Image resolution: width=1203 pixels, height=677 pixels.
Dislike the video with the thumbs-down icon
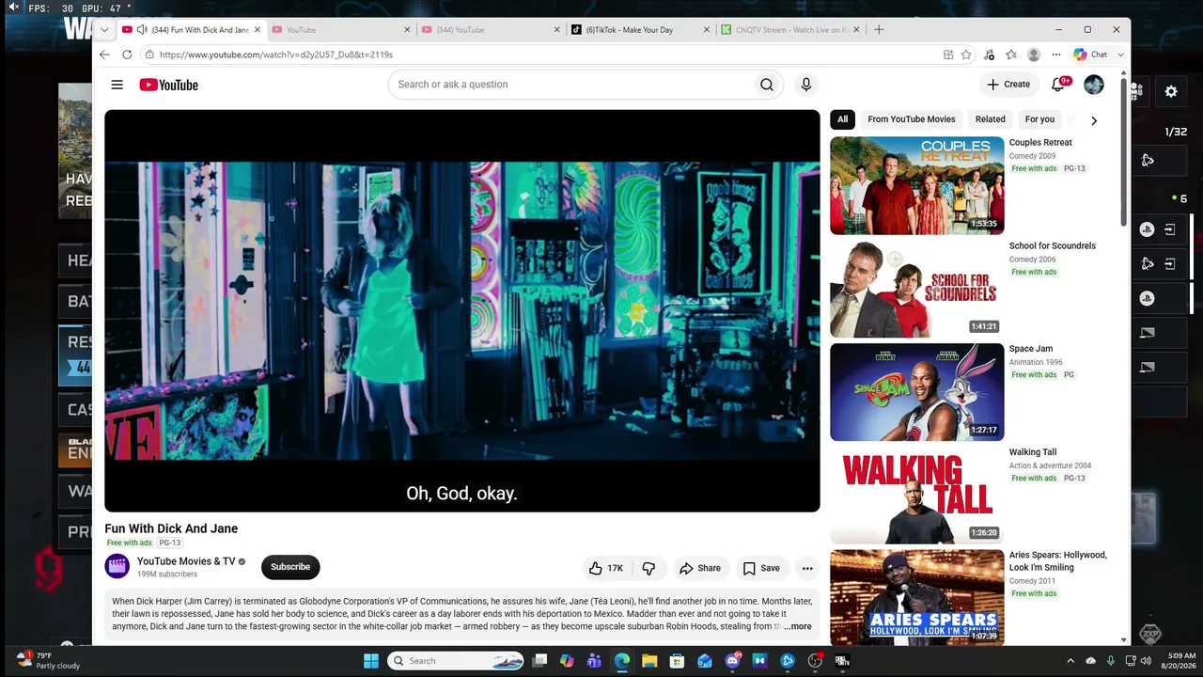648,568
